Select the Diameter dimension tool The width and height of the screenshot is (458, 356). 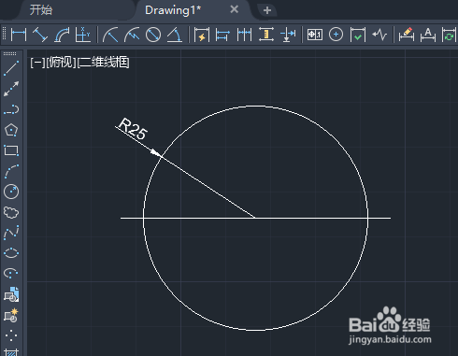[x=153, y=35]
